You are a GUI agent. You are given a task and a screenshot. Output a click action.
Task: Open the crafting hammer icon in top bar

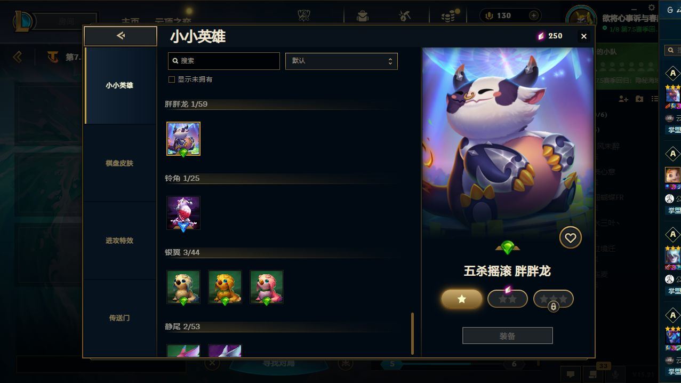[x=405, y=16]
